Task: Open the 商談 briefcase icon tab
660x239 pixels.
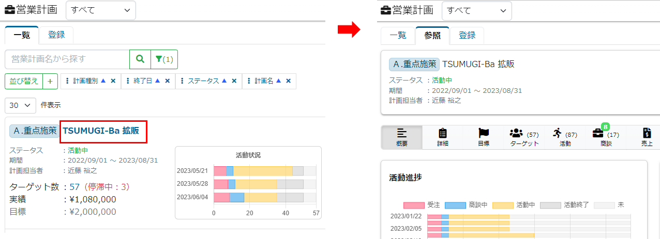Action: [x=606, y=137]
